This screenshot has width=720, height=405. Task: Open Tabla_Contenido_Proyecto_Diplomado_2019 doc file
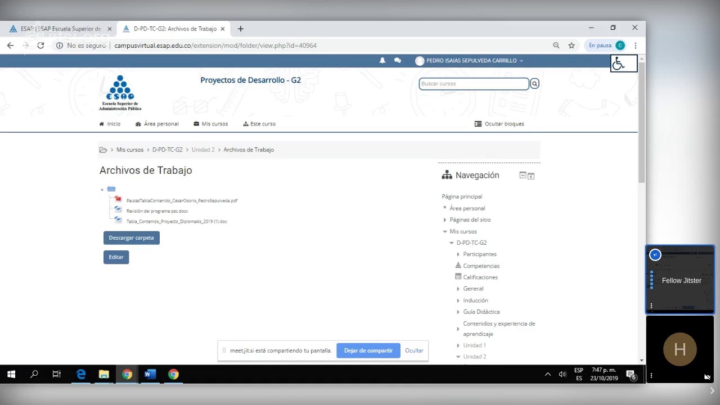177,222
